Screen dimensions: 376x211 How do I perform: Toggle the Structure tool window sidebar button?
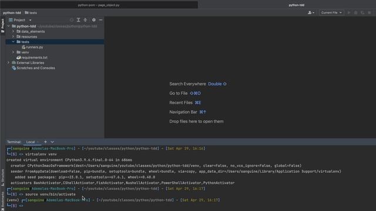click(2, 178)
